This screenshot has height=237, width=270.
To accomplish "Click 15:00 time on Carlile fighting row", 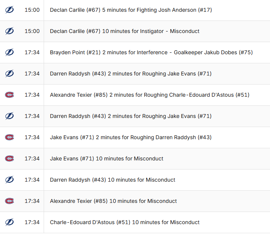I will click(32, 10).
